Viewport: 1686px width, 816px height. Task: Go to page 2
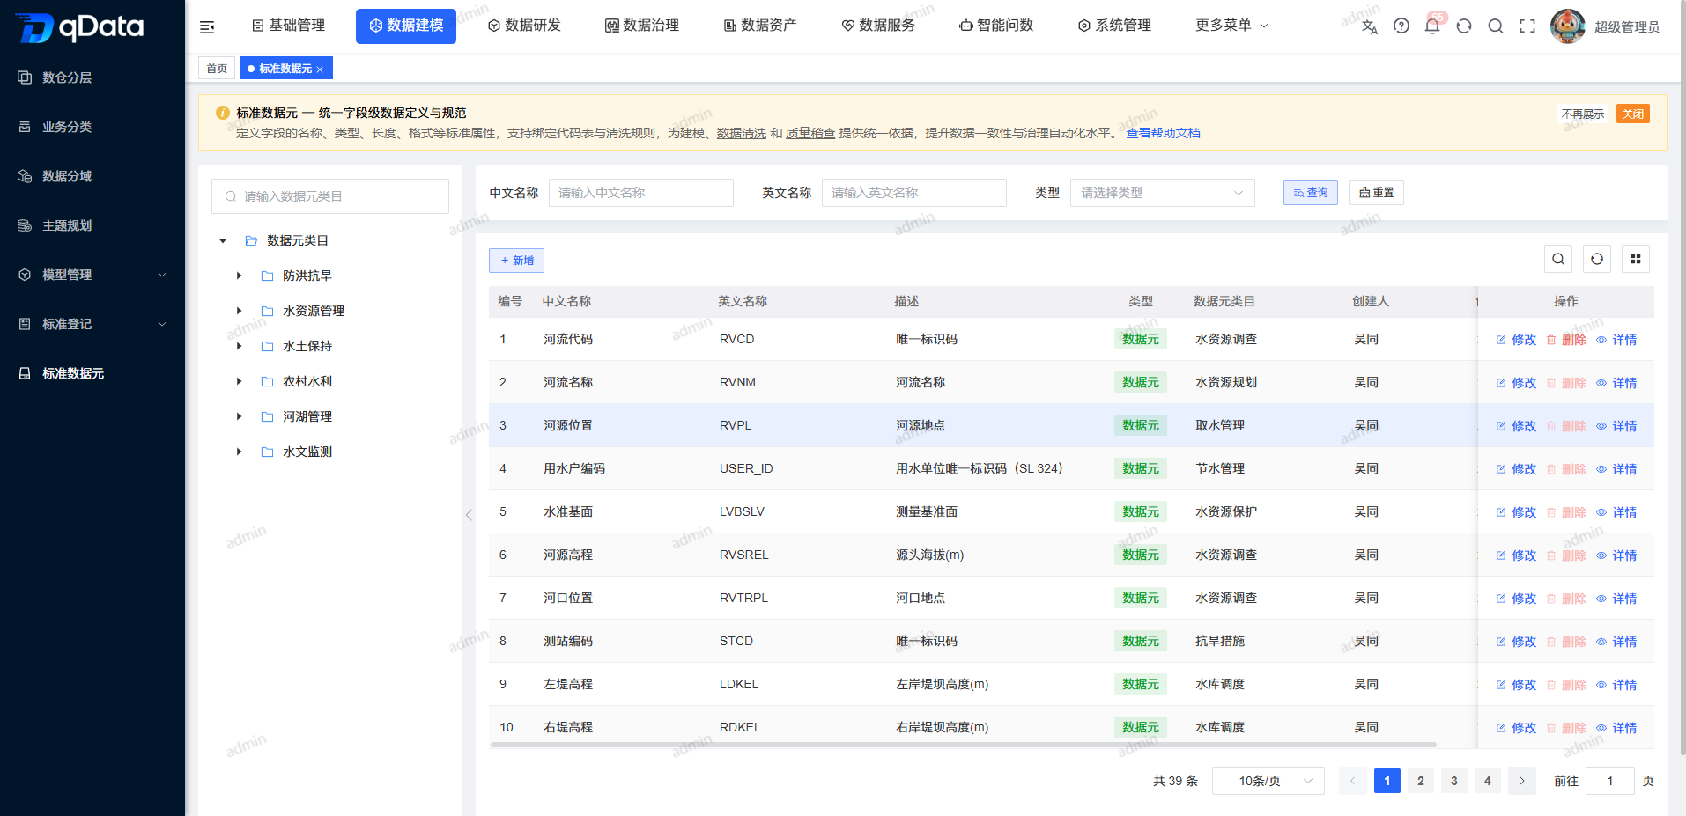coord(1421,781)
